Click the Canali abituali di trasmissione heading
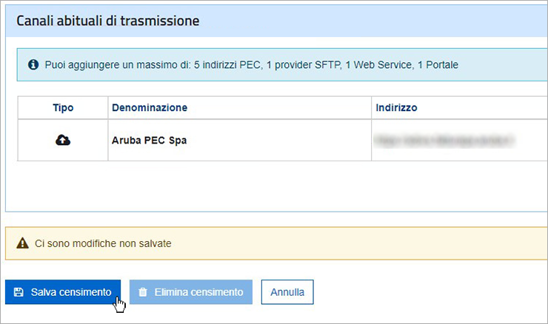Screen dimensions: 548x324 (x=107, y=21)
